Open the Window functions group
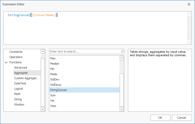Viewport: 195px width, 124px height. pos(19,104)
